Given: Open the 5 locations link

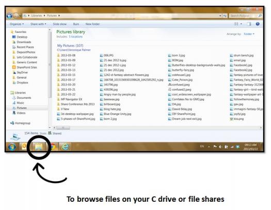Looking at the screenshot, I should coord(75,37).
